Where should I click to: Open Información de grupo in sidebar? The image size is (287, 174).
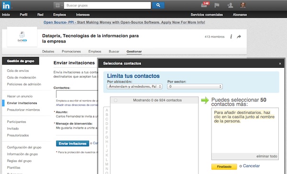click(x=22, y=154)
